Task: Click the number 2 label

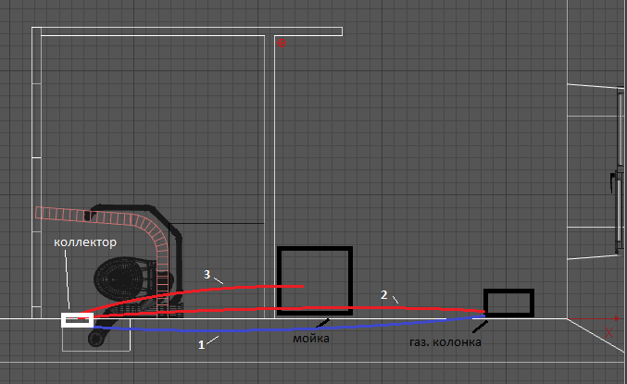Action: 383,294
